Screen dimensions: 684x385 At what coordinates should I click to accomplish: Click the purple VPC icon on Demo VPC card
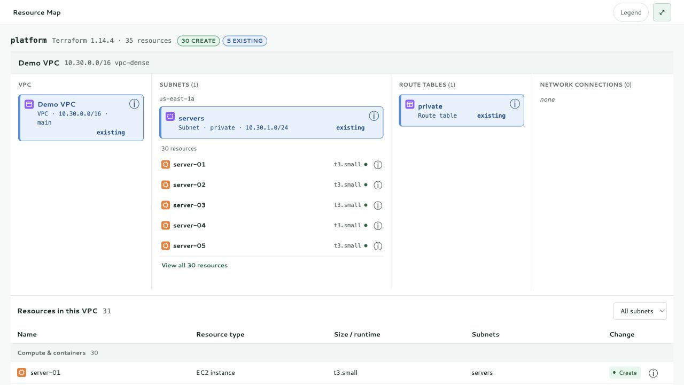(x=29, y=104)
